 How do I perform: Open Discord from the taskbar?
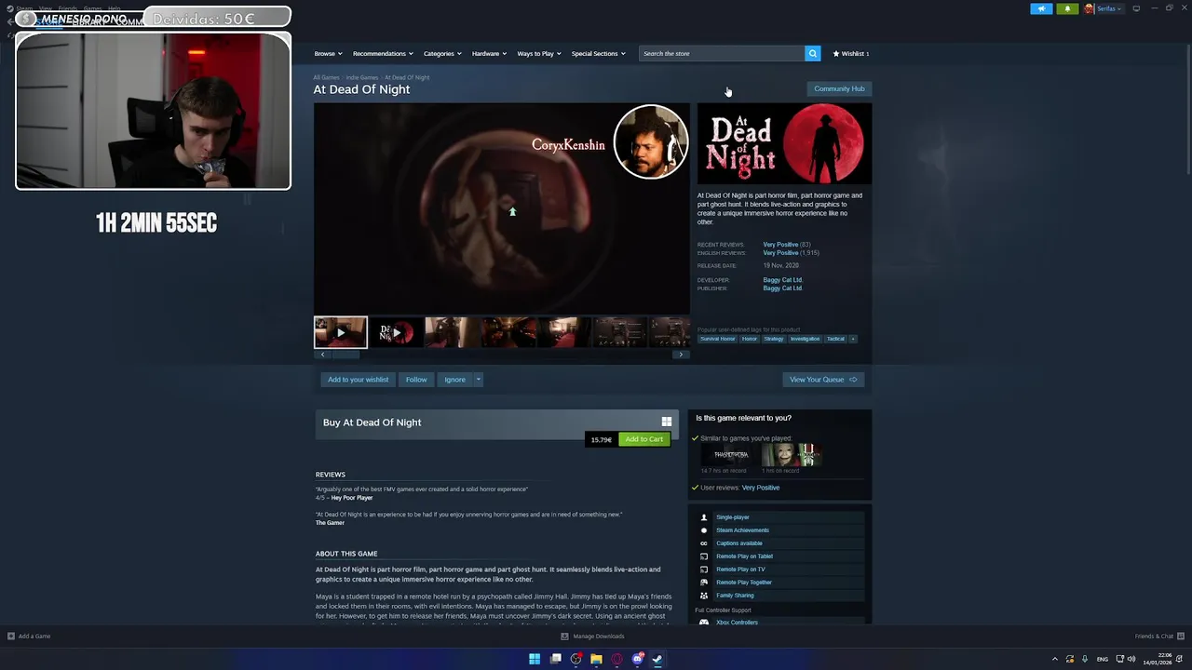(x=637, y=659)
